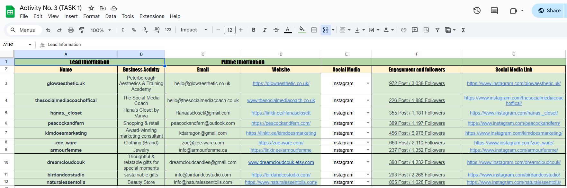Click the print icon

[x=70, y=30]
